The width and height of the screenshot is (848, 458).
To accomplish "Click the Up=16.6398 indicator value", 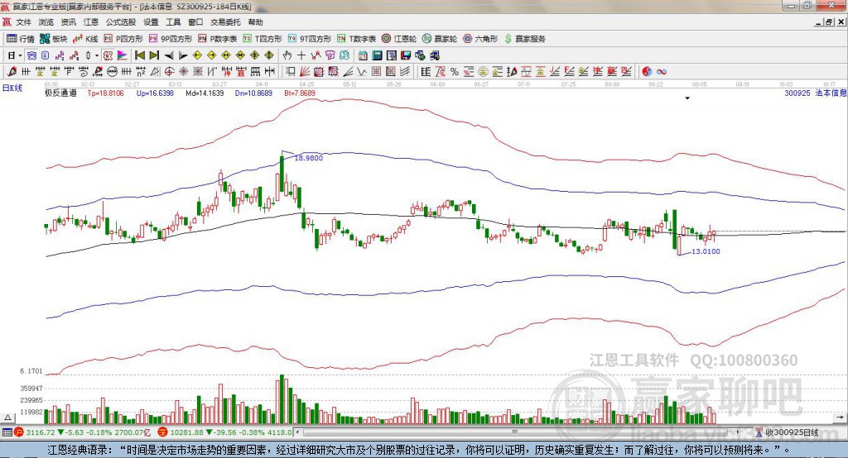I will [x=155, y=93].
